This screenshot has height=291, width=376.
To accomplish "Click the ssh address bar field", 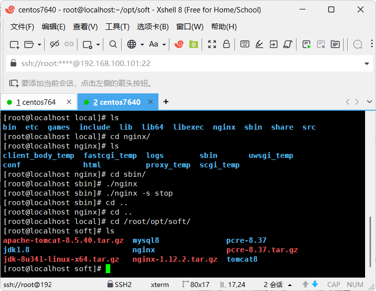I will (x=189, y=63).
